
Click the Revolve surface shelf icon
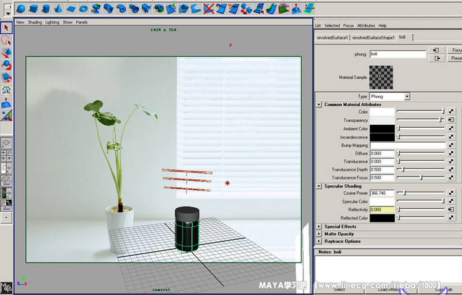pyautogui.click(x=96, y=9)
